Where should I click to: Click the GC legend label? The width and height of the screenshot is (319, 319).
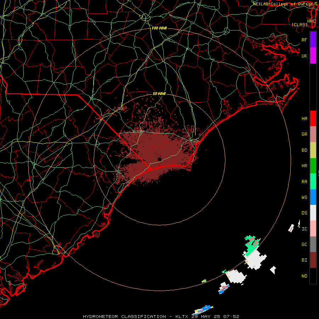point(304,245)
